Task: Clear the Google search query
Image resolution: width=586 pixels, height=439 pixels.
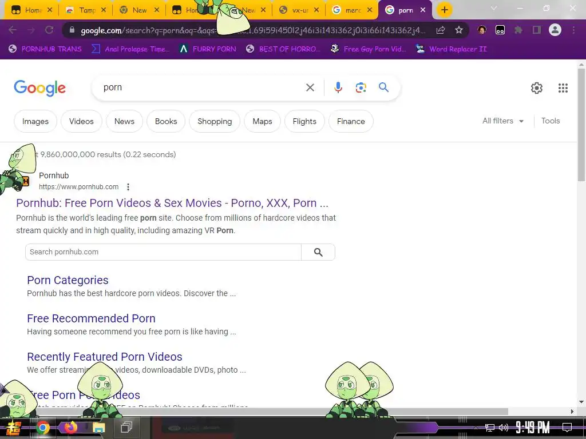Action: pos(310,87)
